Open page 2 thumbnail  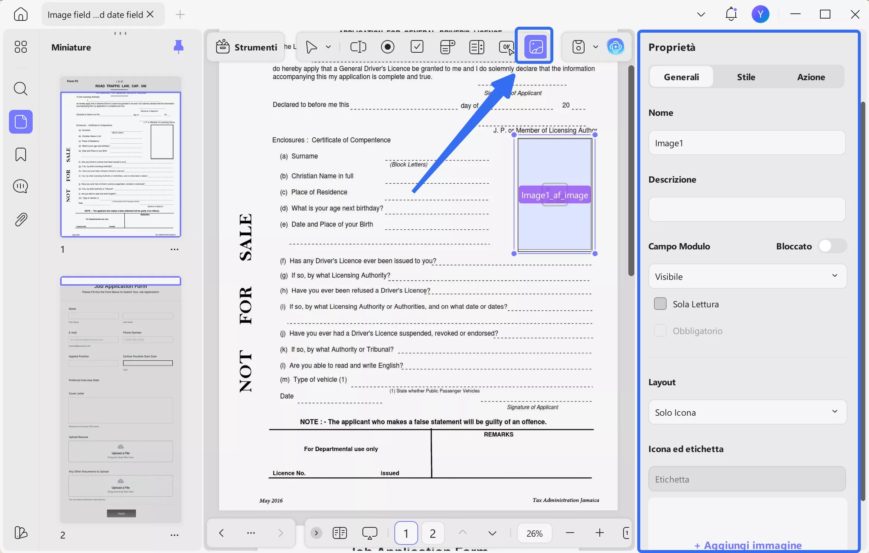(121, 400)
